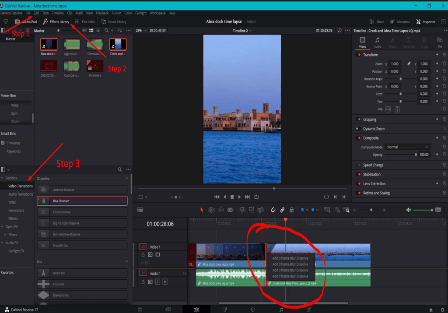The width and height of the screenshot is (448, 313).
Task: Enable the Dynamic Zoom toggle
Action: [x=357, y=129]
